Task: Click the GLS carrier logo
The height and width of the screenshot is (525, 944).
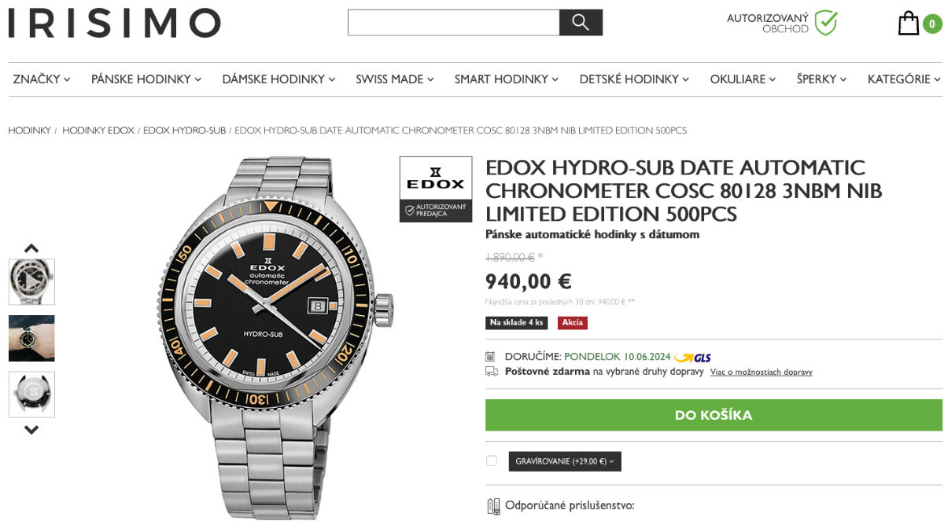Action: click(x=693, y=358)
